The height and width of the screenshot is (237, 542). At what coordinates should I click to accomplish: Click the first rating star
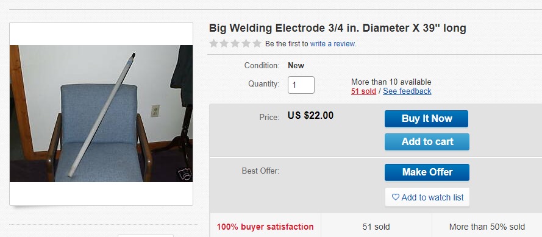(213, 43)
